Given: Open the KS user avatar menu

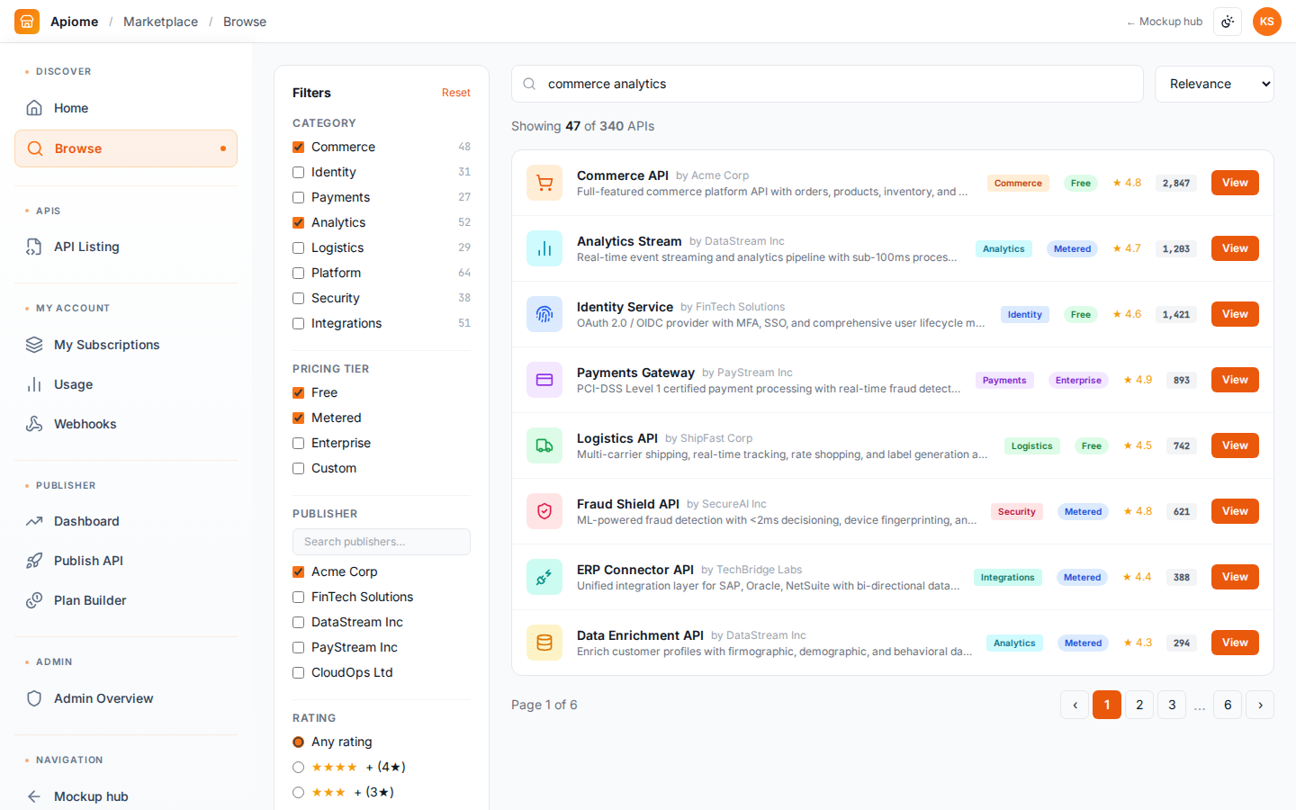Looking at the screenshot, I should [1267, 22].
